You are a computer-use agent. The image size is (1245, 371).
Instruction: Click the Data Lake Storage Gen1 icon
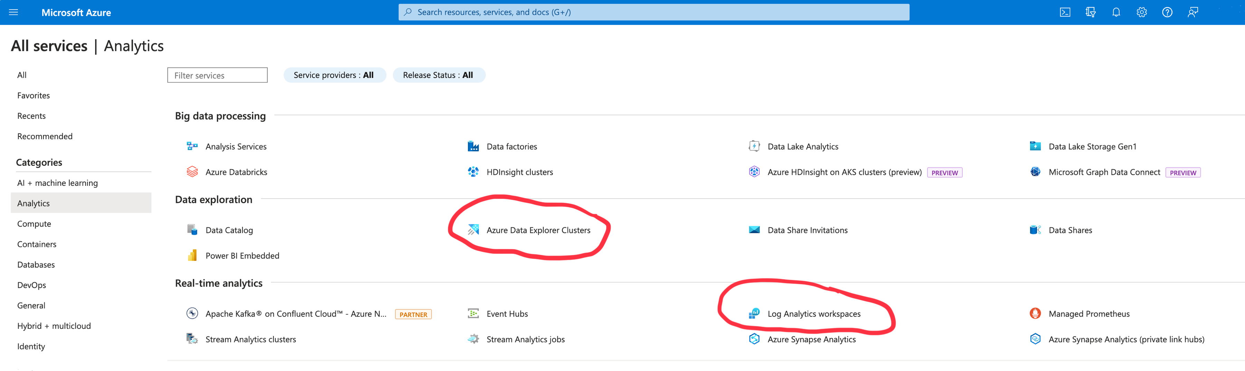1035,146
